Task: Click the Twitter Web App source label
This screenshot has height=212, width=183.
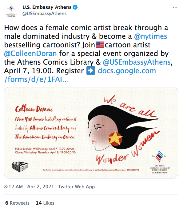Action: (x=76, y=187)
